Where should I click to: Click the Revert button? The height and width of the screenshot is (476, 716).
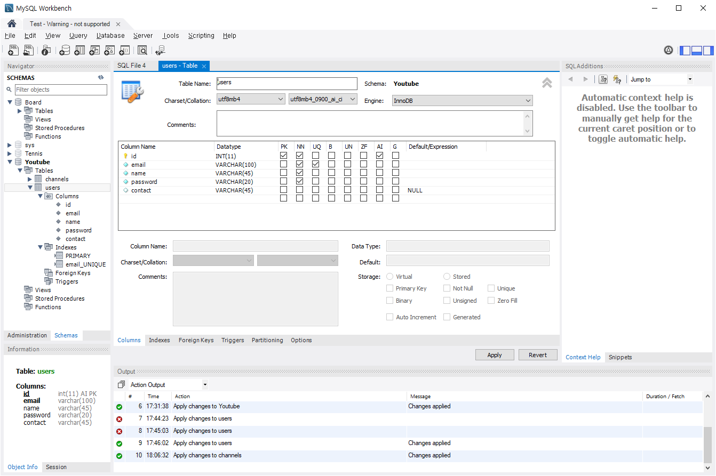pos(538,355)
